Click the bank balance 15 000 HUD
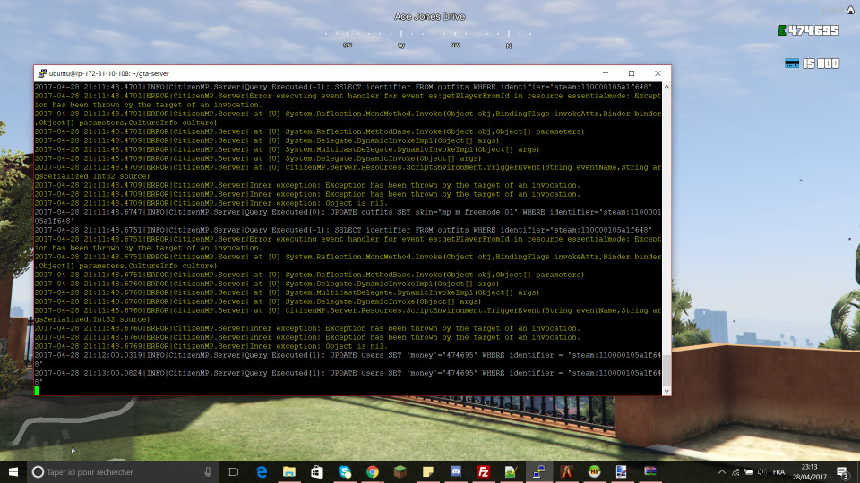The image size is (860, 483). pos(821,64)
